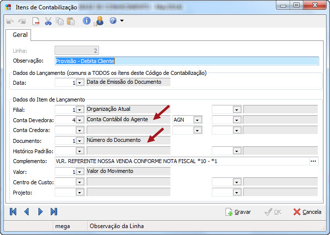
Task: Expand the Centro de Custo dropdown
Action: tap(80, 182)
